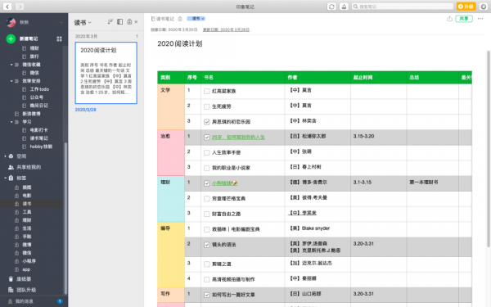The width and height of the screenshot is (491, 307).
Task: Uncheck the box for 小狗钱钱
Action: (207, 183)
